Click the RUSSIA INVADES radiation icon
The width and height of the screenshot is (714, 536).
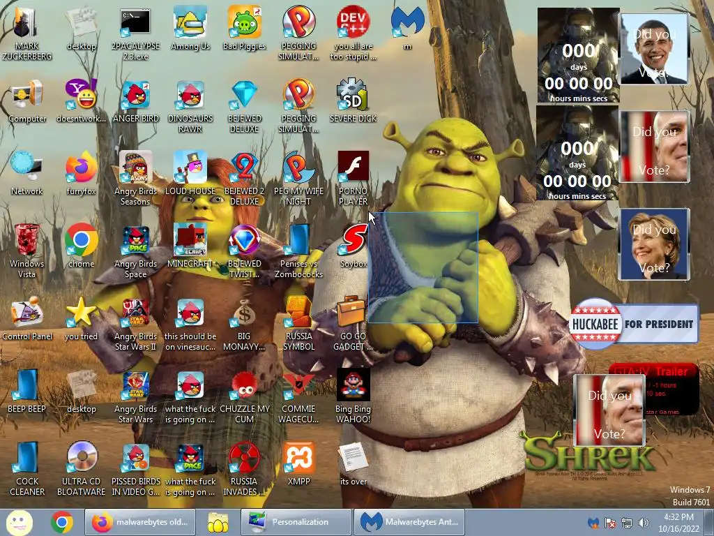(244, 468)
